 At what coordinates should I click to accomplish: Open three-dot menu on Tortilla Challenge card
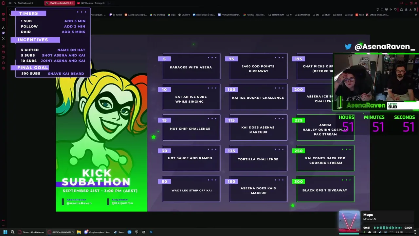point(279,149)
